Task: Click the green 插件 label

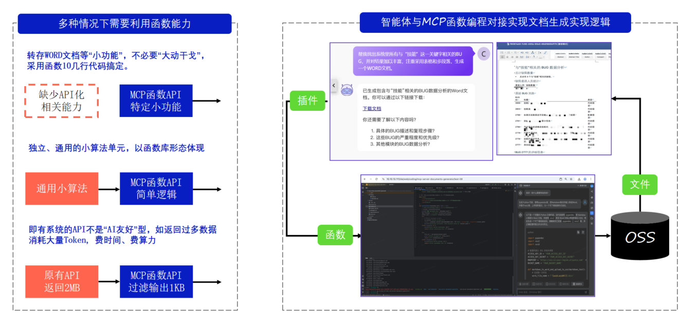Action: click(x=308, y=101)
